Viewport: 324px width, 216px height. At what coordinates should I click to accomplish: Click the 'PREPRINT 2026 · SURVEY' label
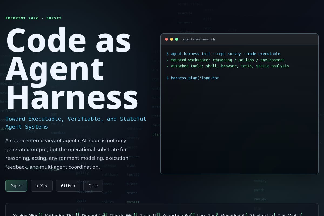tap(33, 18)
